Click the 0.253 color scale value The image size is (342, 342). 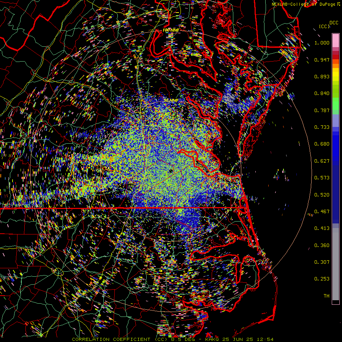[x=322, y=279]
